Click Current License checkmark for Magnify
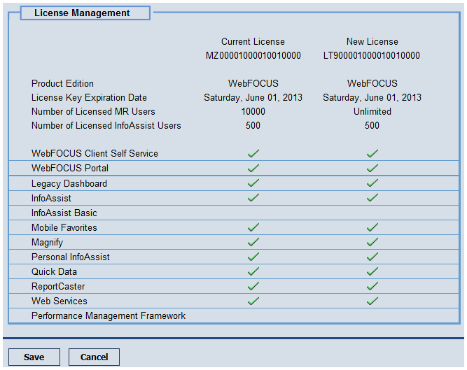 coord(253,242)
